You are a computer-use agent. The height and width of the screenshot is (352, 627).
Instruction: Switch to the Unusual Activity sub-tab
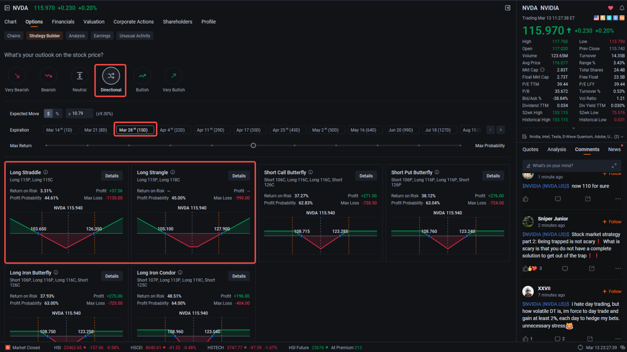coord(135,36)
